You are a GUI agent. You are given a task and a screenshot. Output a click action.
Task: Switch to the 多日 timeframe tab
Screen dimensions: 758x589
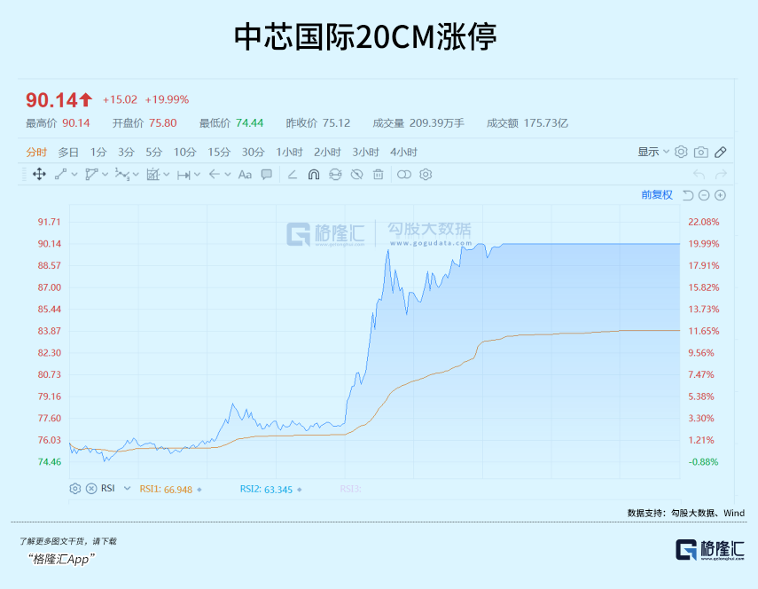(x=68, y=152)
